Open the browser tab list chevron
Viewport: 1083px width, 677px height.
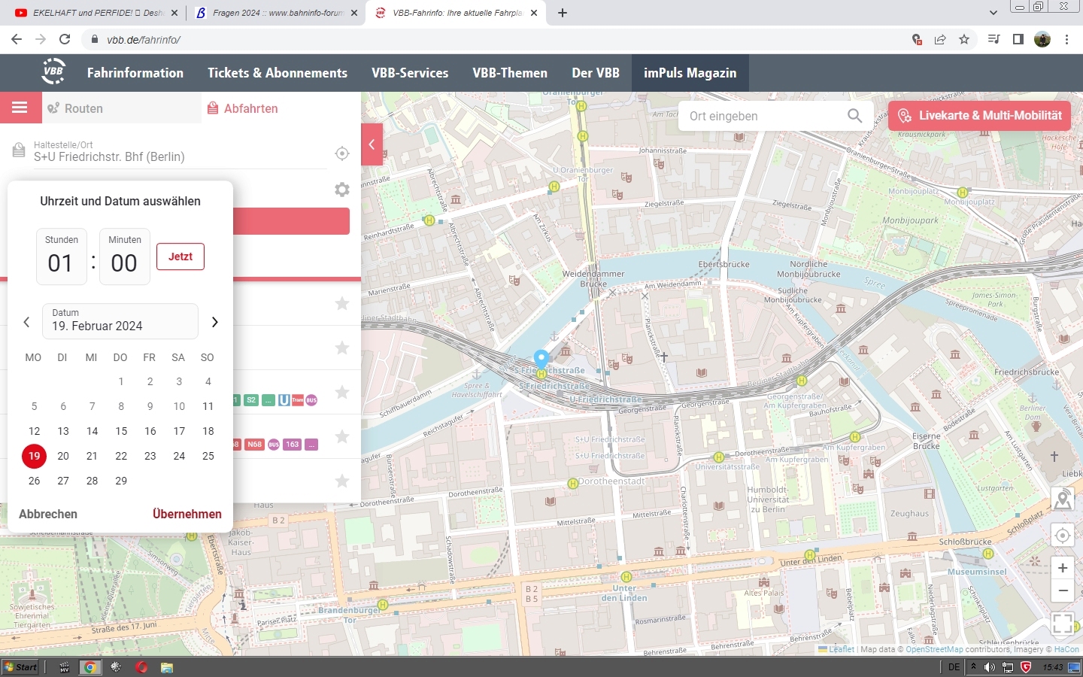(993, 13)
